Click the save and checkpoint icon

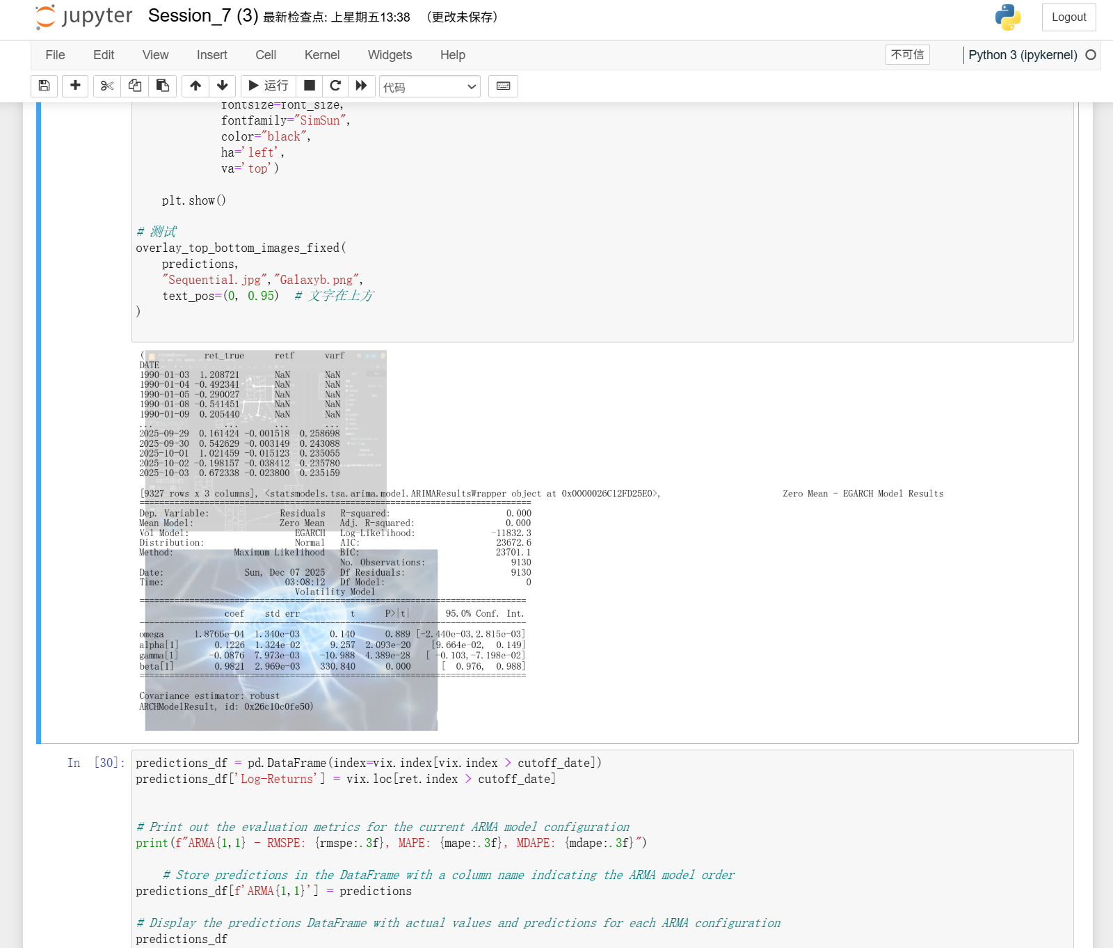[x=44, y=86]
